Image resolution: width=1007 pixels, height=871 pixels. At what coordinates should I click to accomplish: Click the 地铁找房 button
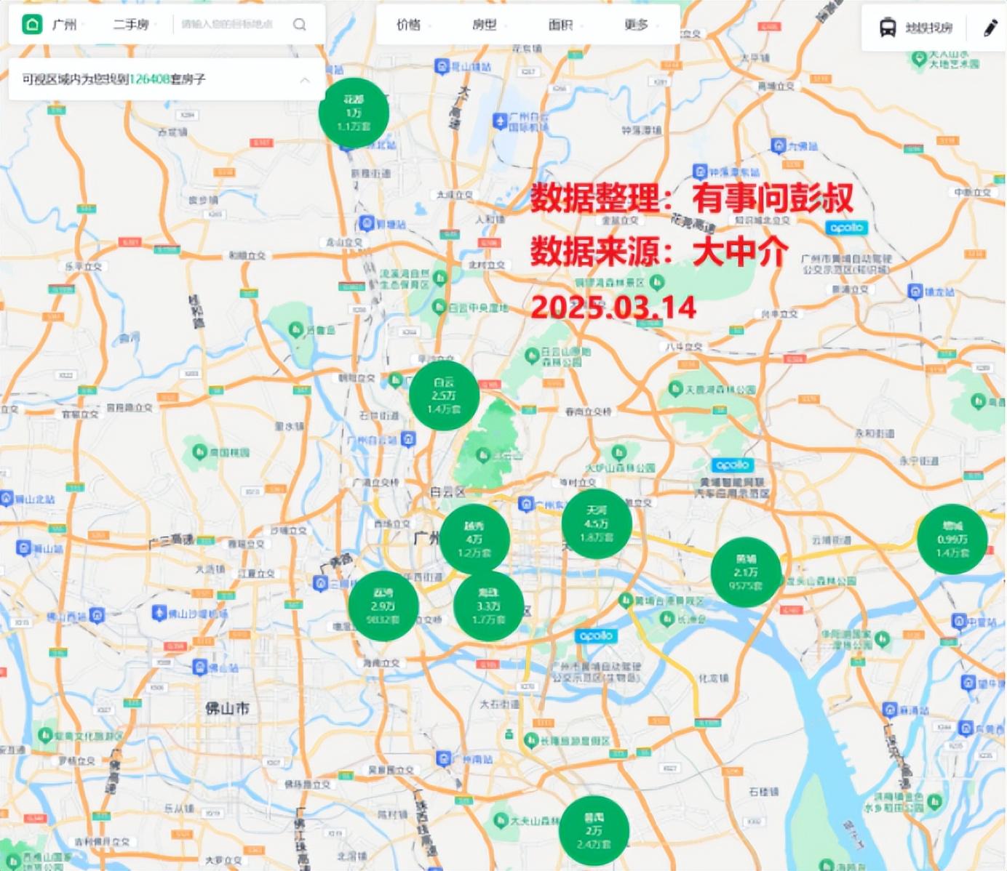pyautogui.click(x=928, y=28)
